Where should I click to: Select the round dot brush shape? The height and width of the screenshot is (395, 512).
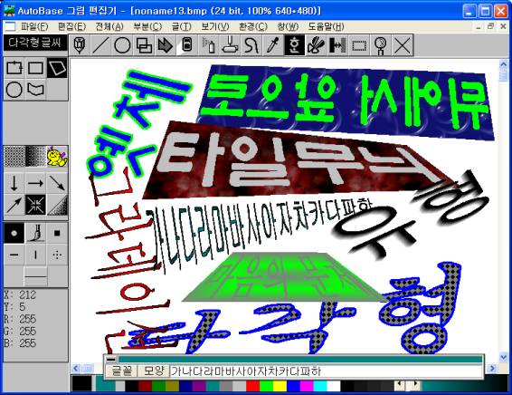point(14,233)
